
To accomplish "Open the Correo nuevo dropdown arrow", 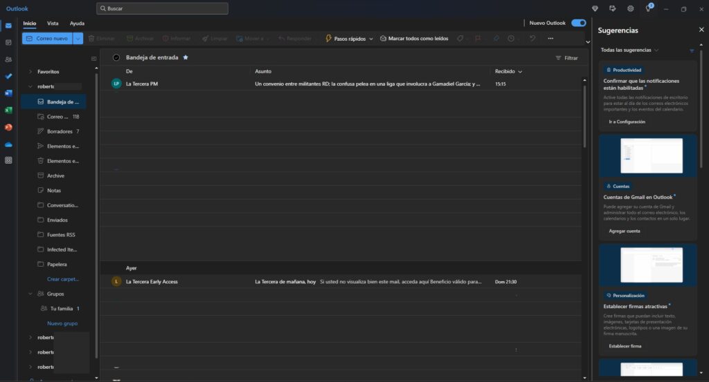I will [x=78, y=39].
